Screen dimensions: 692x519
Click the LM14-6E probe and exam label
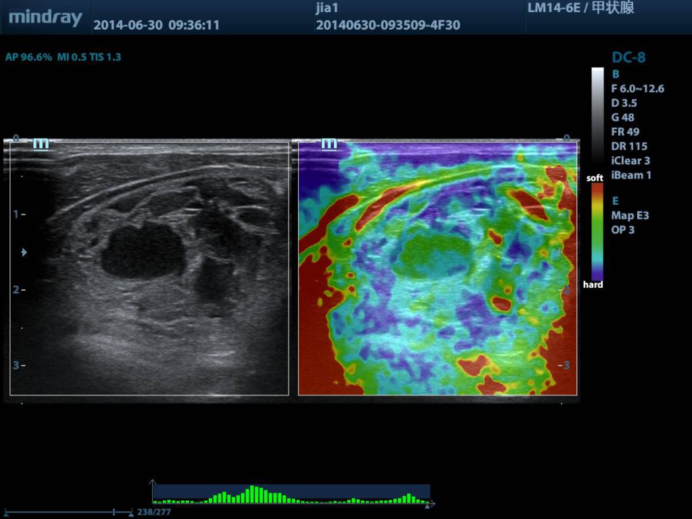pyautogui.click(x=580, y=9)
